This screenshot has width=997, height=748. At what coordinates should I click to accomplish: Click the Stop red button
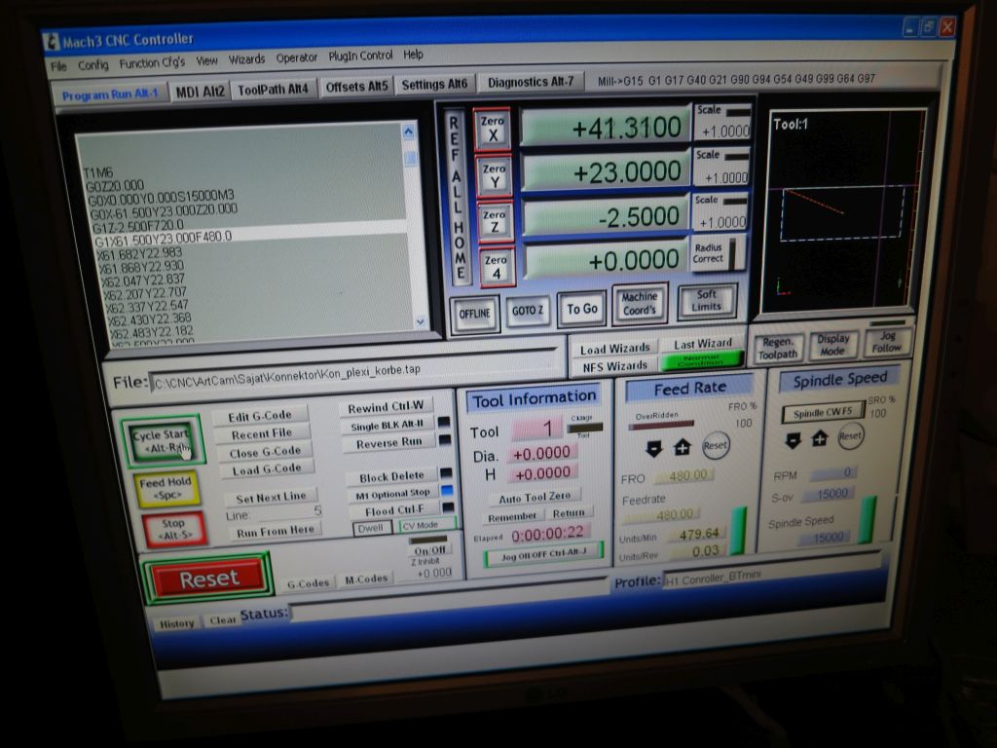[173, 529]
